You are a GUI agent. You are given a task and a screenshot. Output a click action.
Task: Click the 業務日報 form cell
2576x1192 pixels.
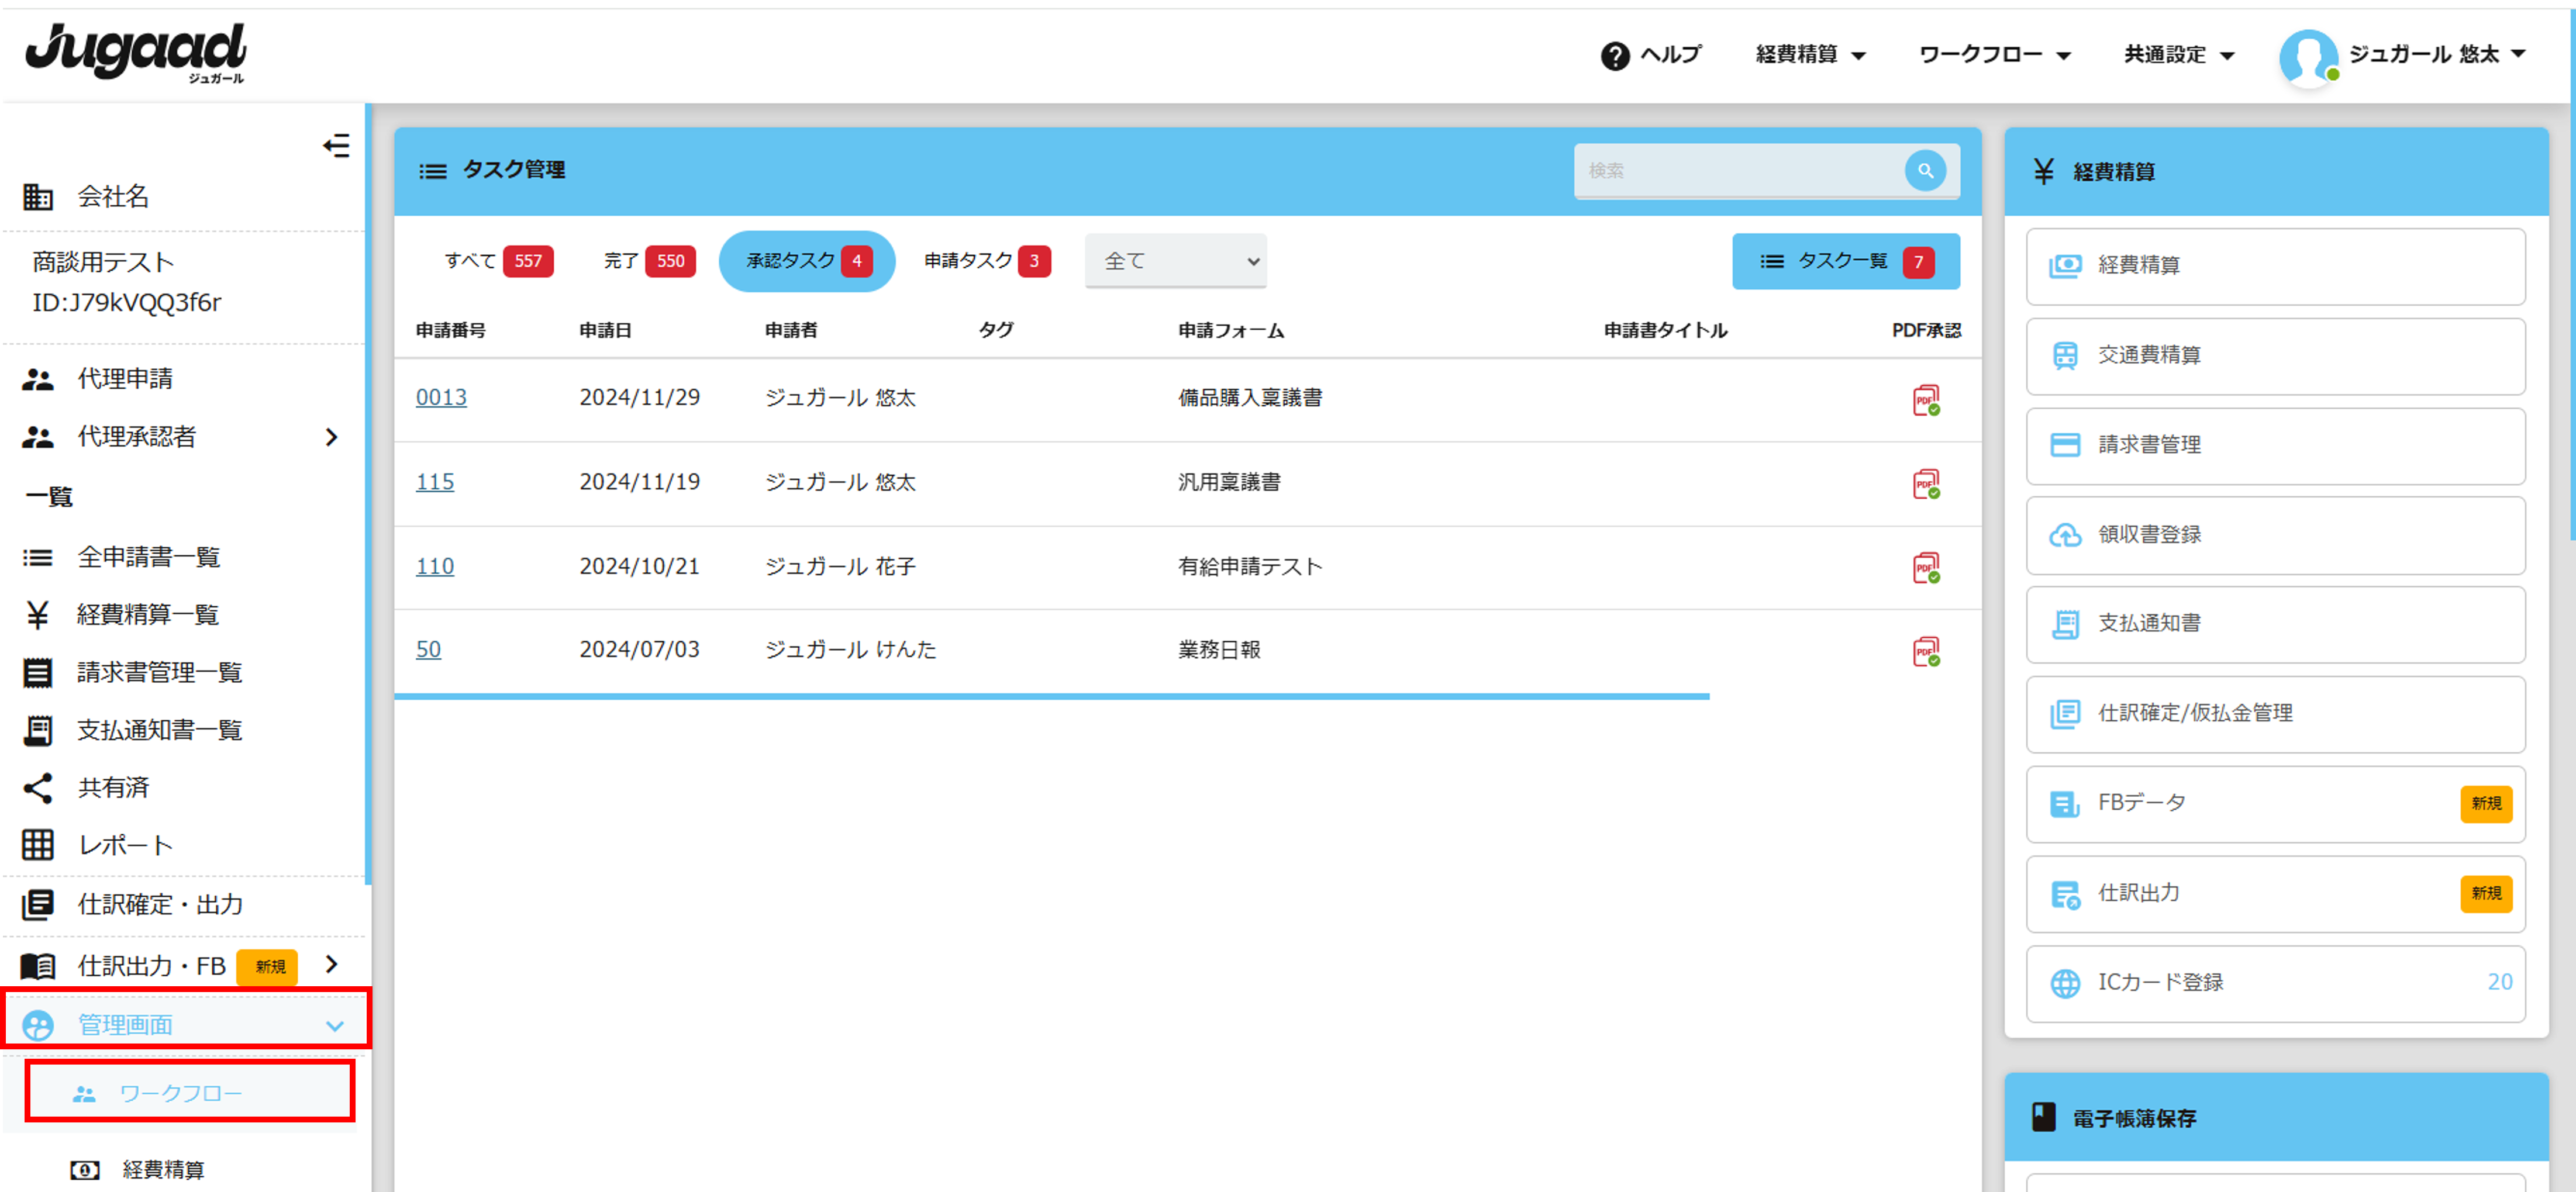(1219, 650)
